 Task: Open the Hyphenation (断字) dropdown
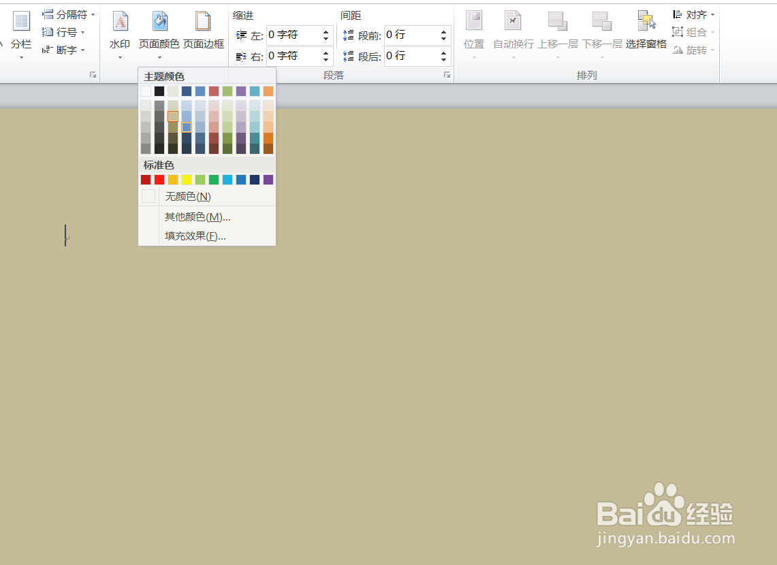pyautogui.click(x=63, y=50)
